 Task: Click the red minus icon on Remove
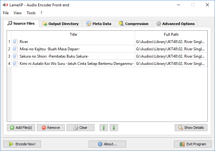pos(44,128)
